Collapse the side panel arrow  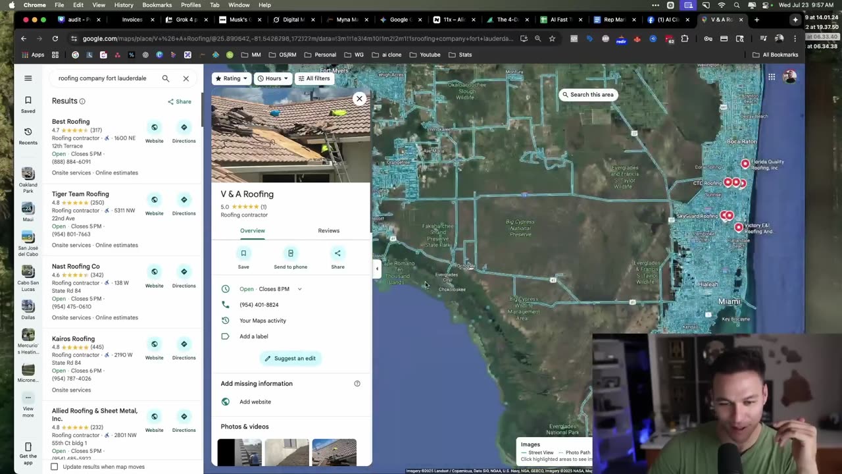[376, 268]
